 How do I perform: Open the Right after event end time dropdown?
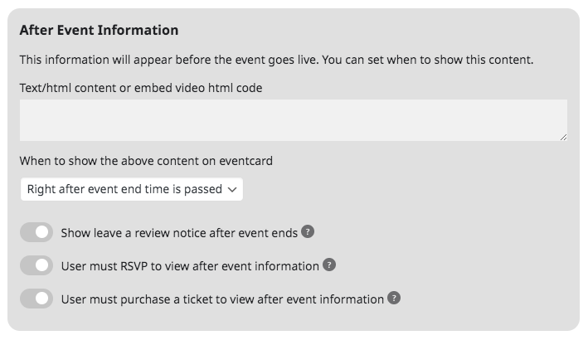pyautogui.click(x=132, y=189)
